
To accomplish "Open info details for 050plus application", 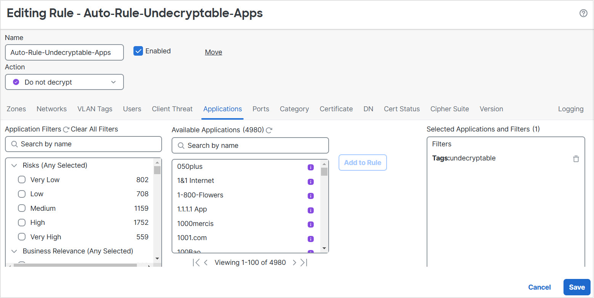I will pos(311,167).
